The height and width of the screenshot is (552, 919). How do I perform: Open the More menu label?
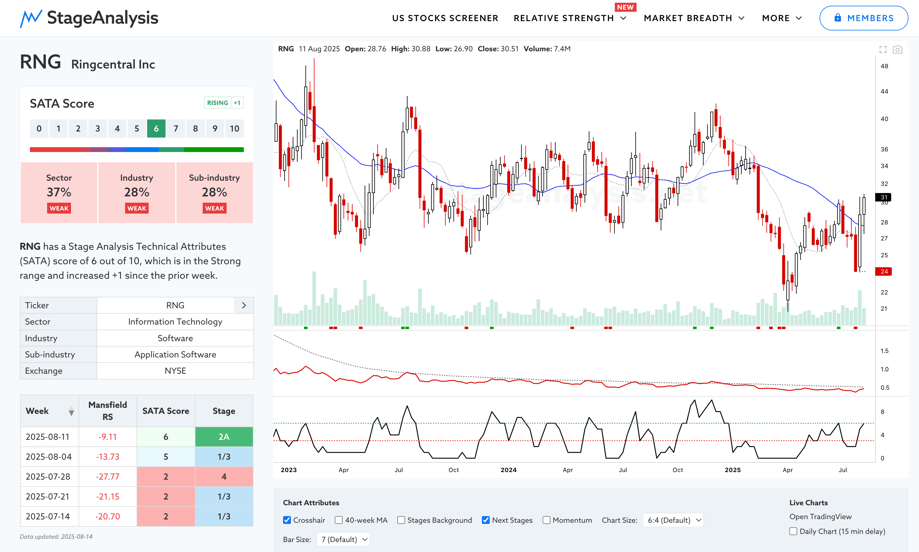click(776, 18)
